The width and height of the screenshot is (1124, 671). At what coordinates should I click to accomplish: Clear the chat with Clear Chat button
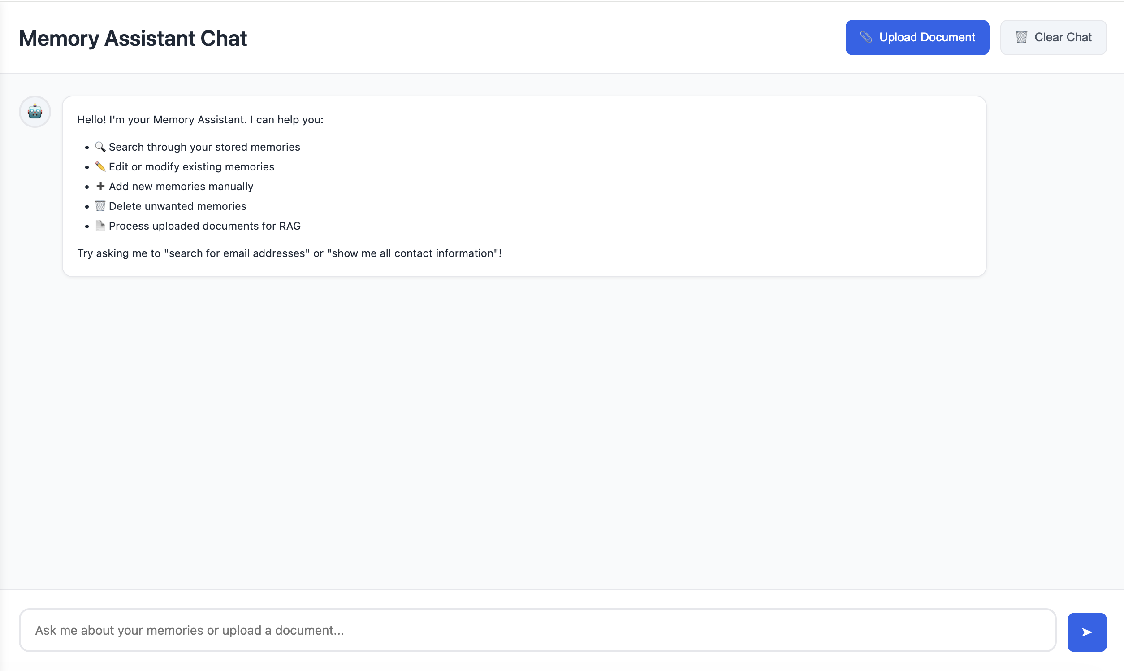[x=1053, y=37]
